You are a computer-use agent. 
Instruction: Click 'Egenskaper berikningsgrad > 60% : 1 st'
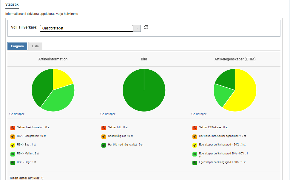click(x=222, y=162)
